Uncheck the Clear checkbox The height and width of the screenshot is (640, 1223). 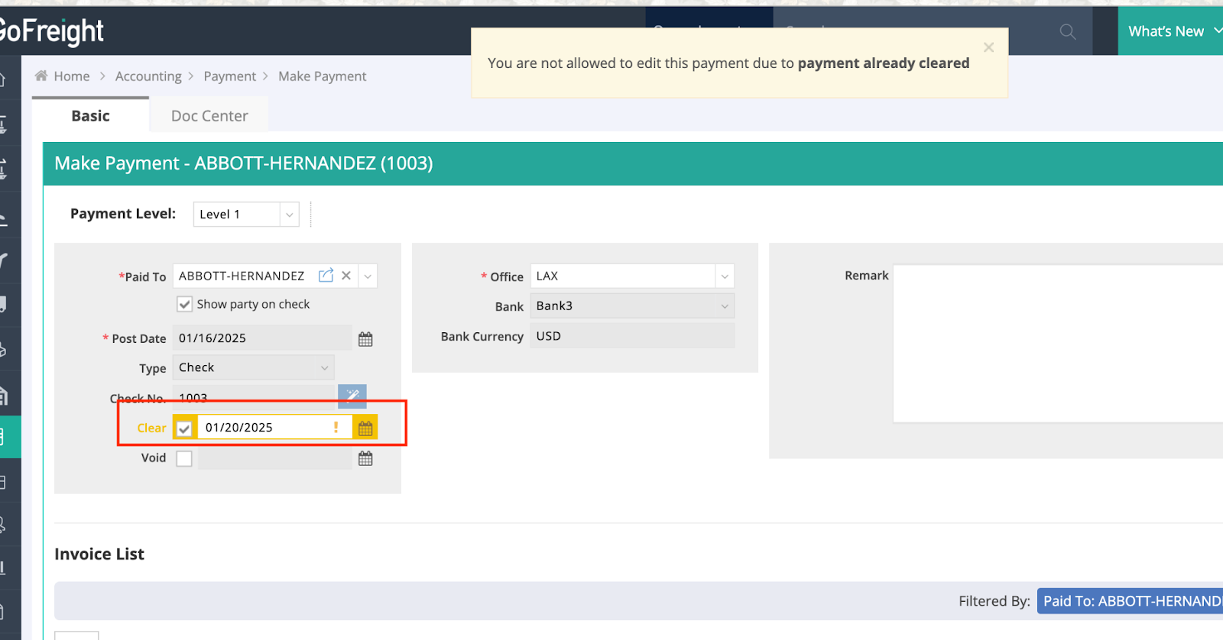[x=184, y=428]
